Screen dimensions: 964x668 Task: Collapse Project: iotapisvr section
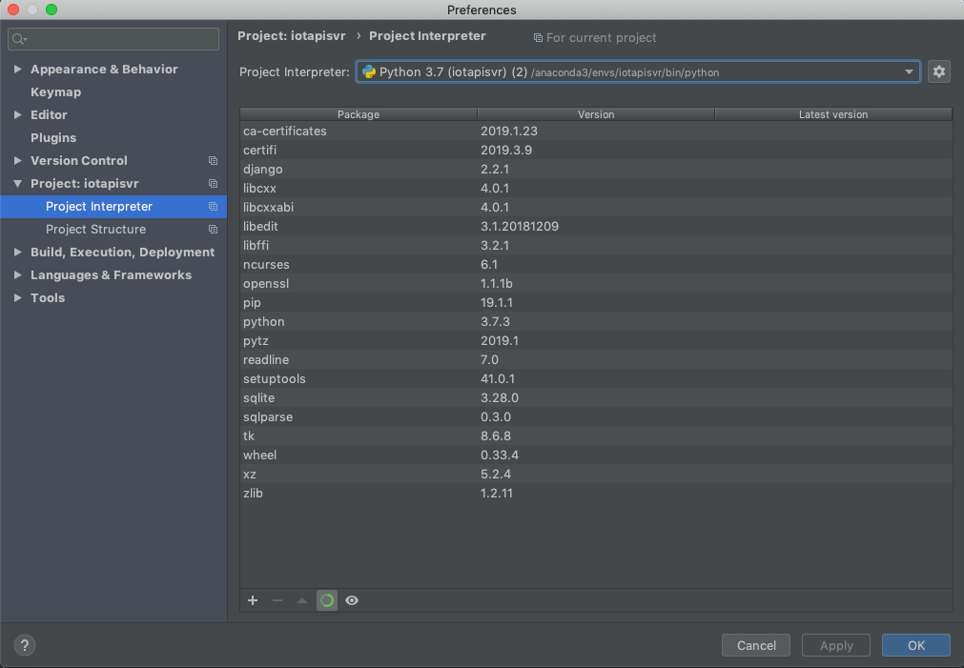click(x=18, y=183)
